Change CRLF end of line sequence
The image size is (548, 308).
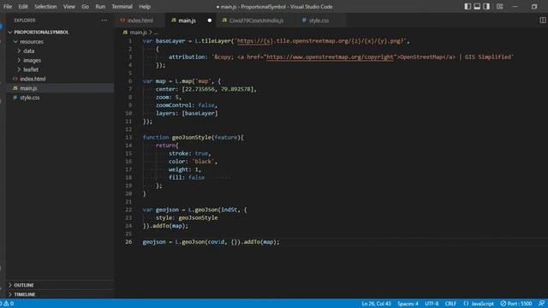click(450, 304)
